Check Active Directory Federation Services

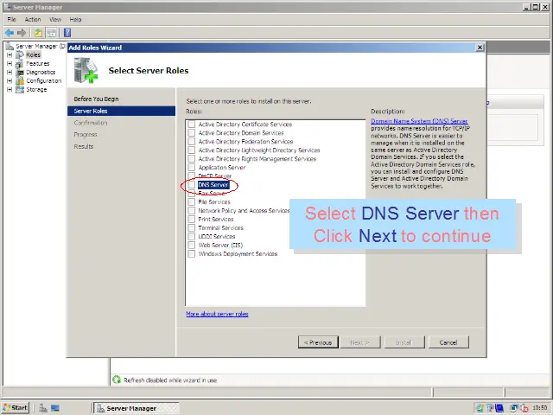pos(192,142)
